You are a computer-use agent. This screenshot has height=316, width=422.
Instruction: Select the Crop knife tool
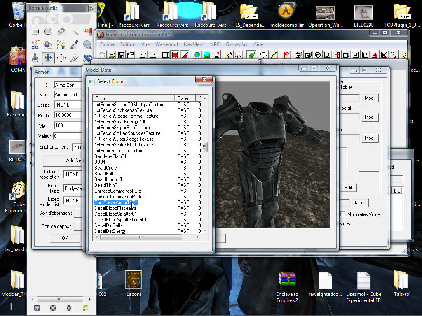point(75,58)
